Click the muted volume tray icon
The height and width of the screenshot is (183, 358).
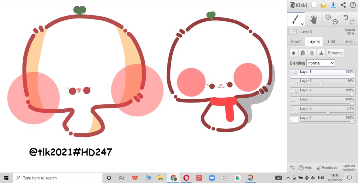pos(313,178)
